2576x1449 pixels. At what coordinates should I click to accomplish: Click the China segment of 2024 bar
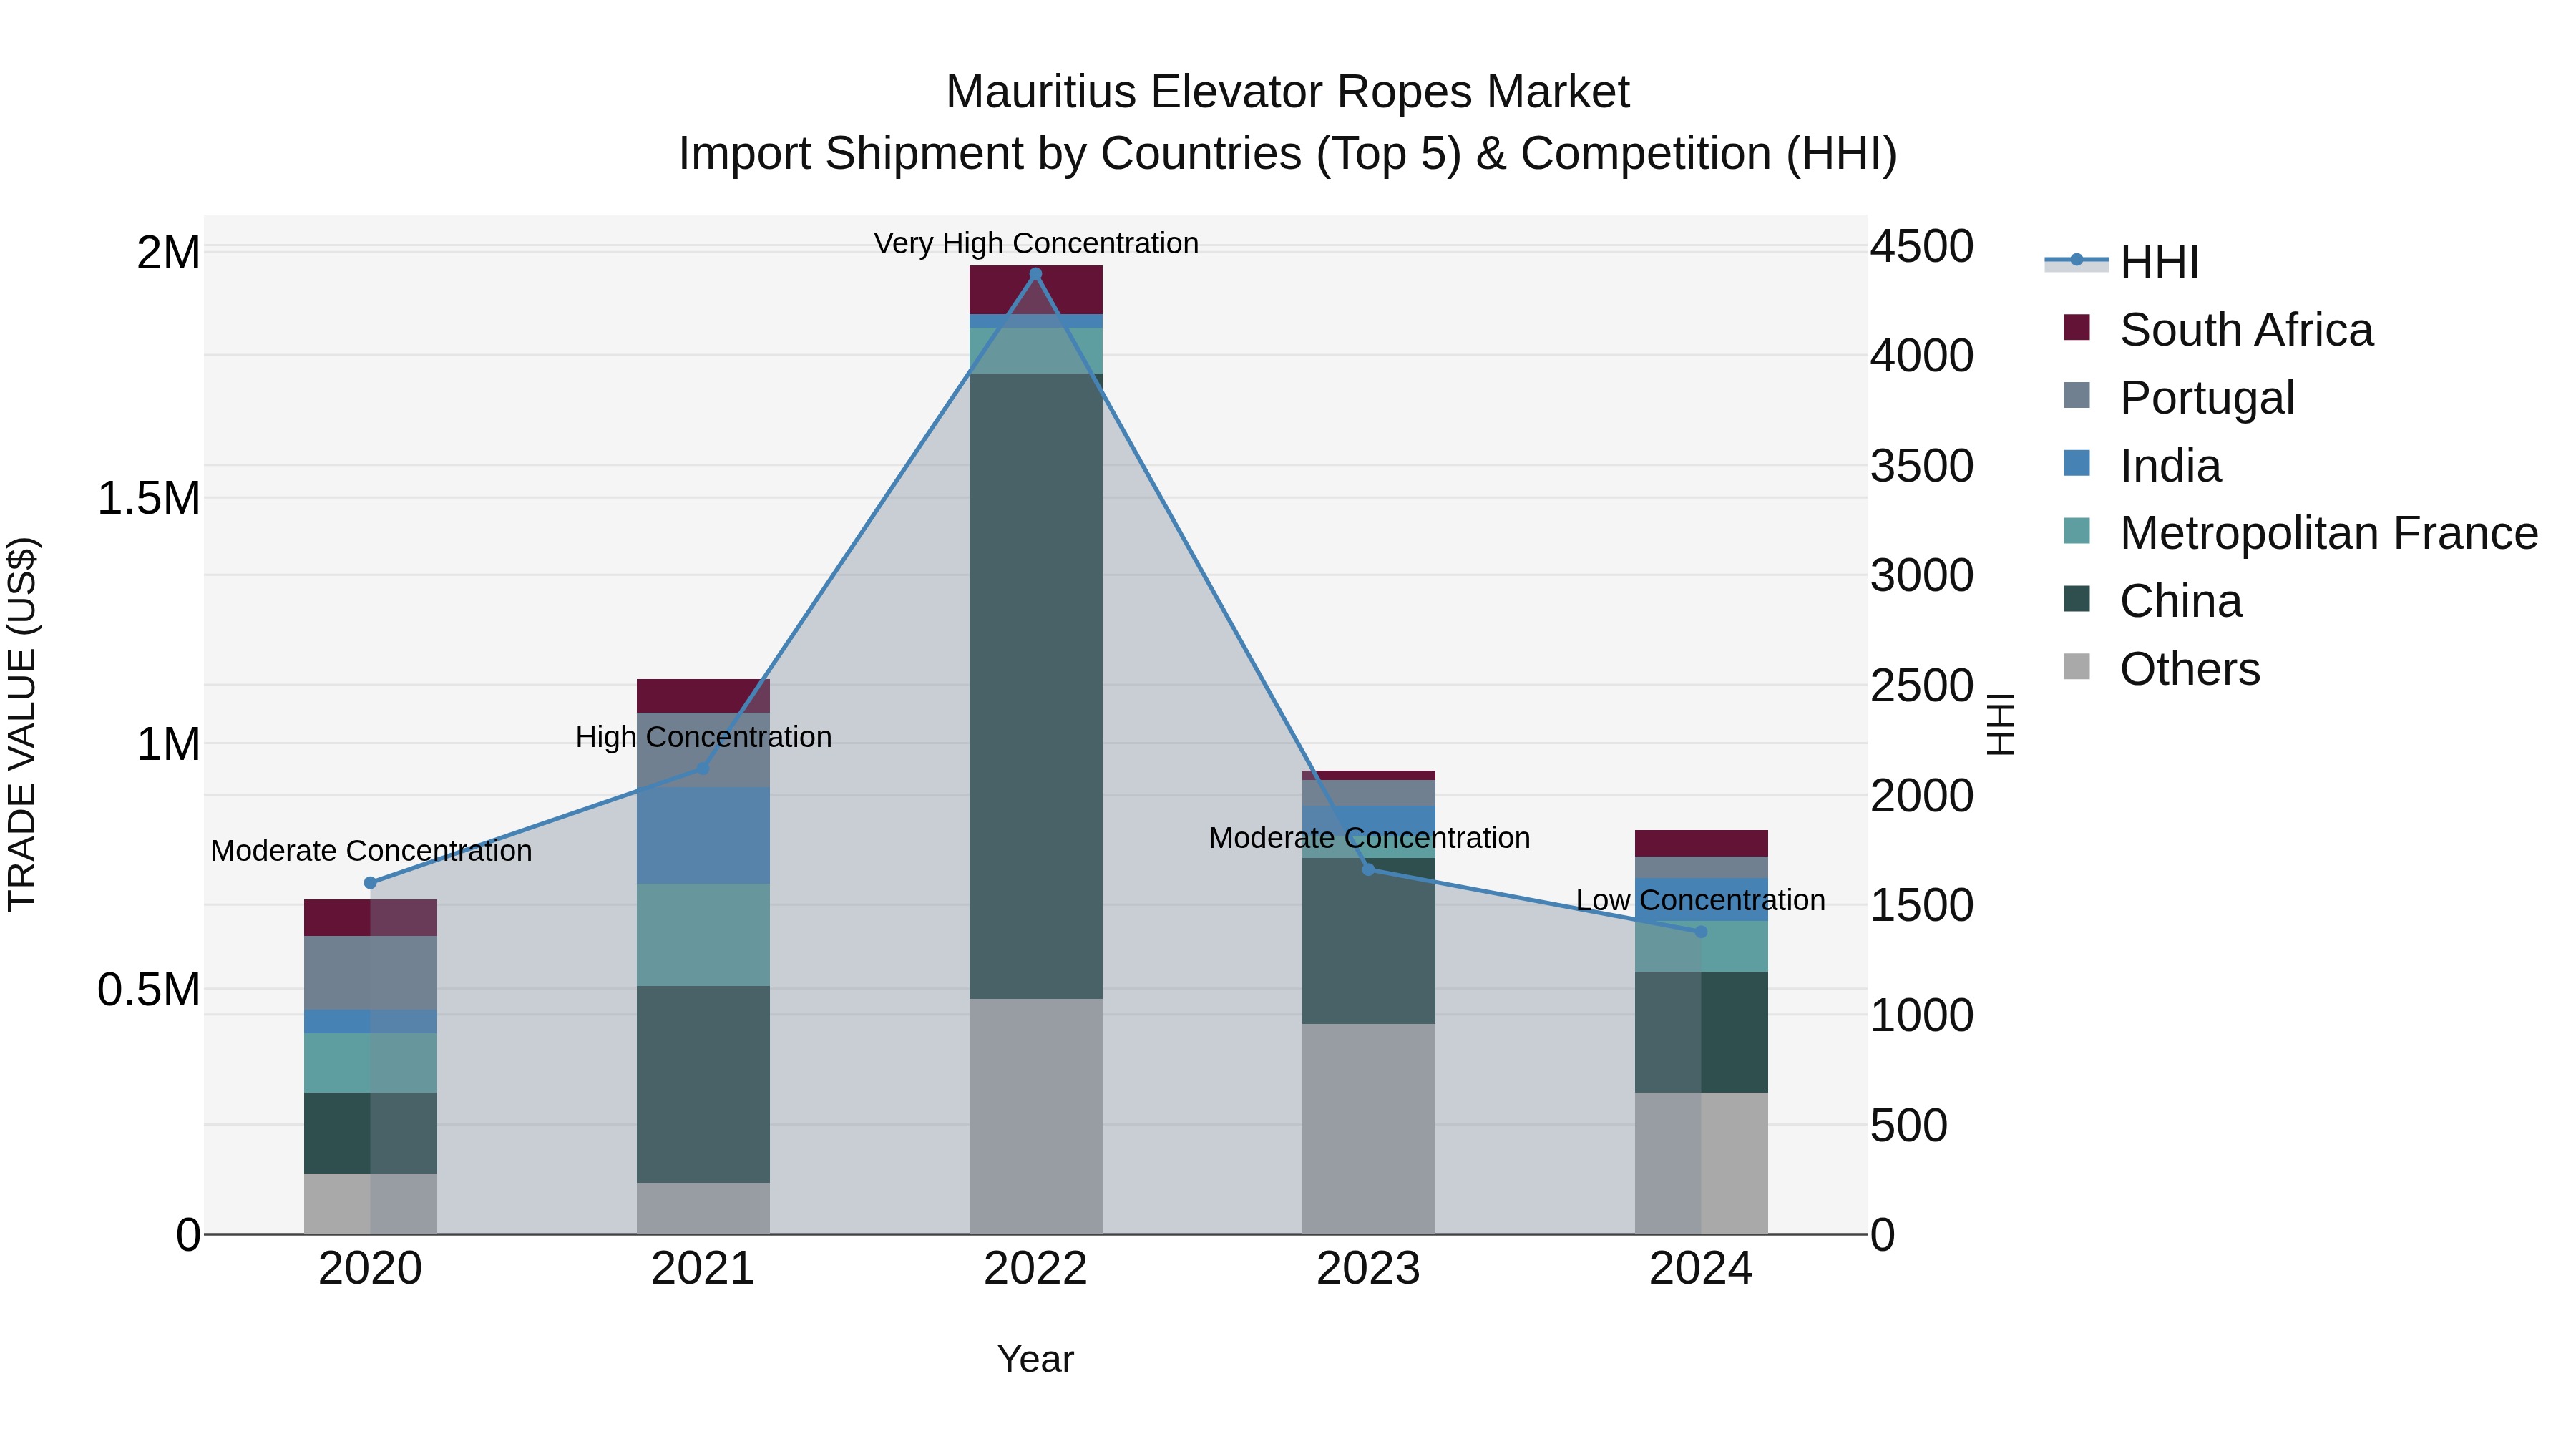pyautogui.click(x=1701, y=1032)
